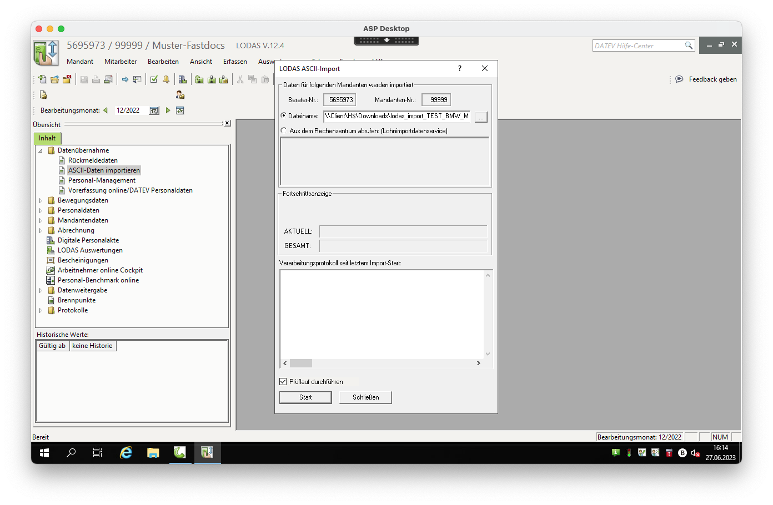Viewport: 773px width, 505px height.
Task: Select Personal-Management tree item
Action: 102,180
